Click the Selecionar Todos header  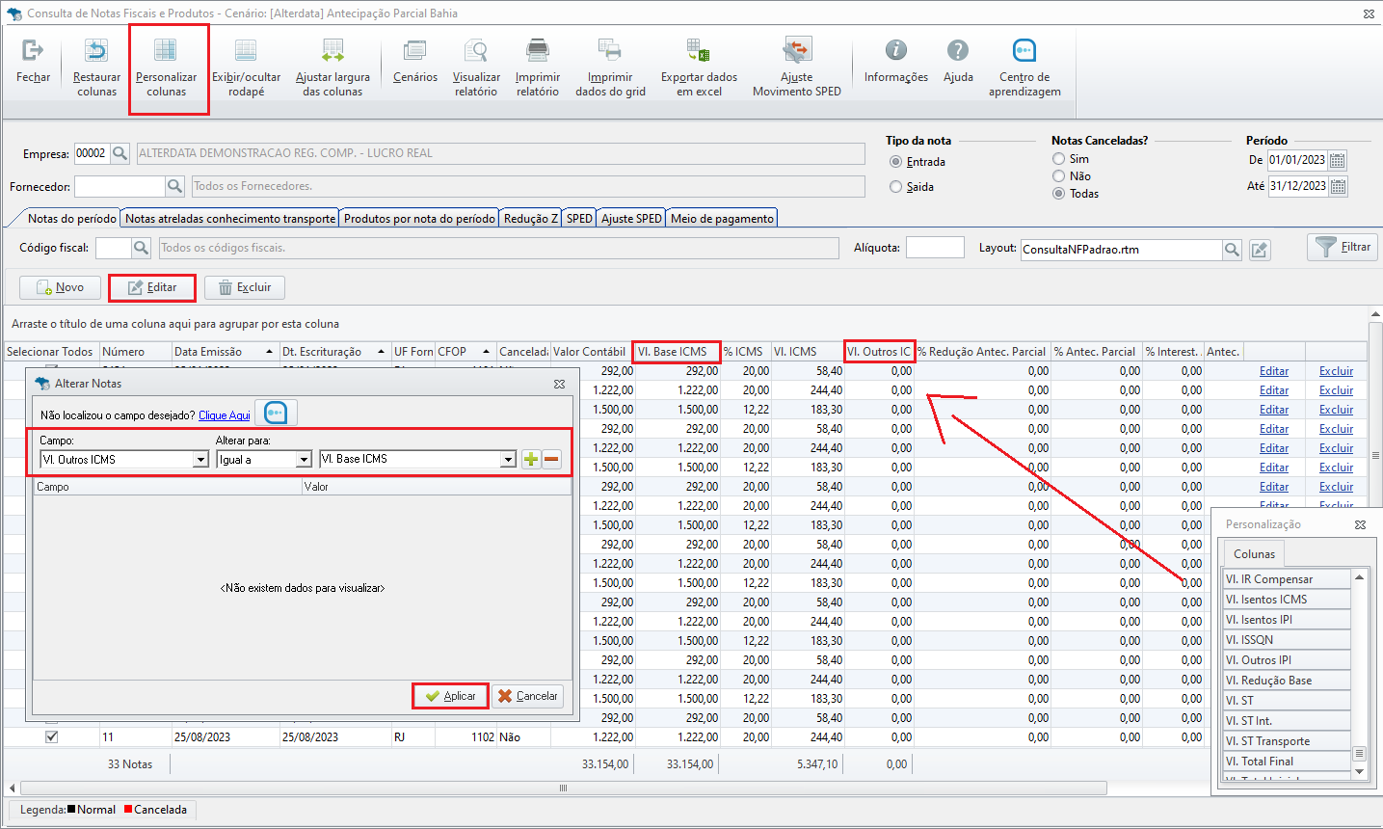50,352
